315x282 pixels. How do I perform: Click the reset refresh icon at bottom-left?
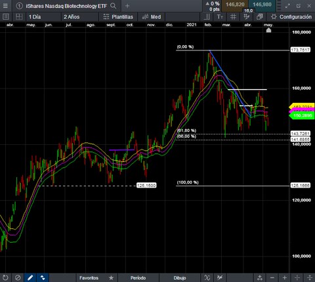pos(5,278)
